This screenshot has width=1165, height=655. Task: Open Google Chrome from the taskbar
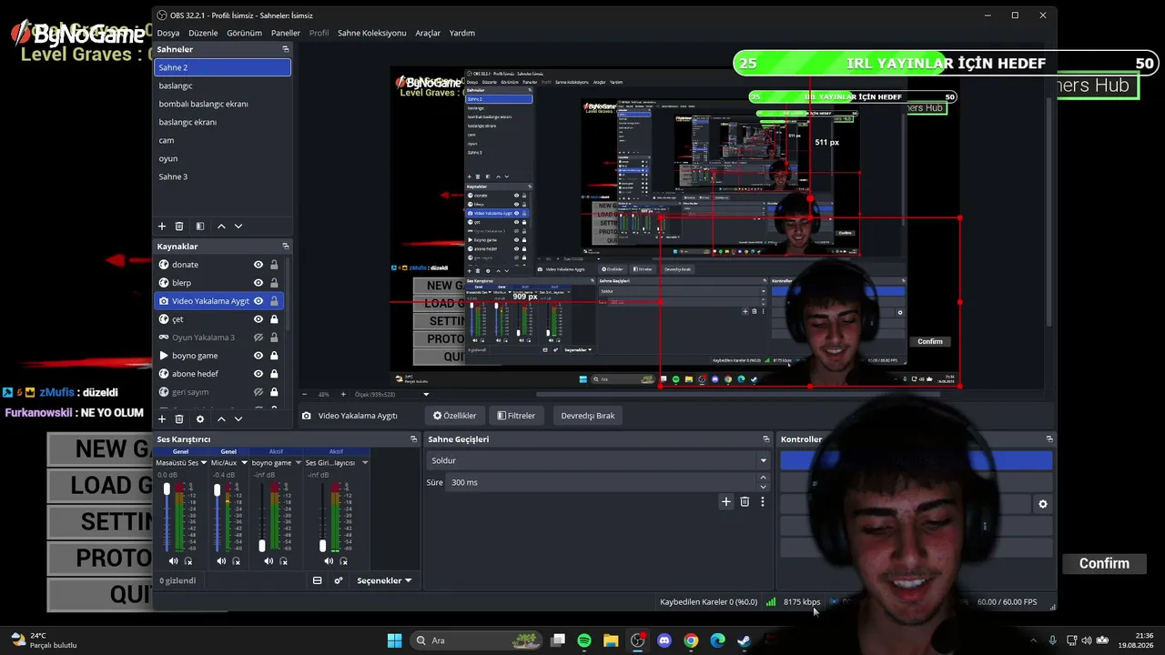[691, 640]
